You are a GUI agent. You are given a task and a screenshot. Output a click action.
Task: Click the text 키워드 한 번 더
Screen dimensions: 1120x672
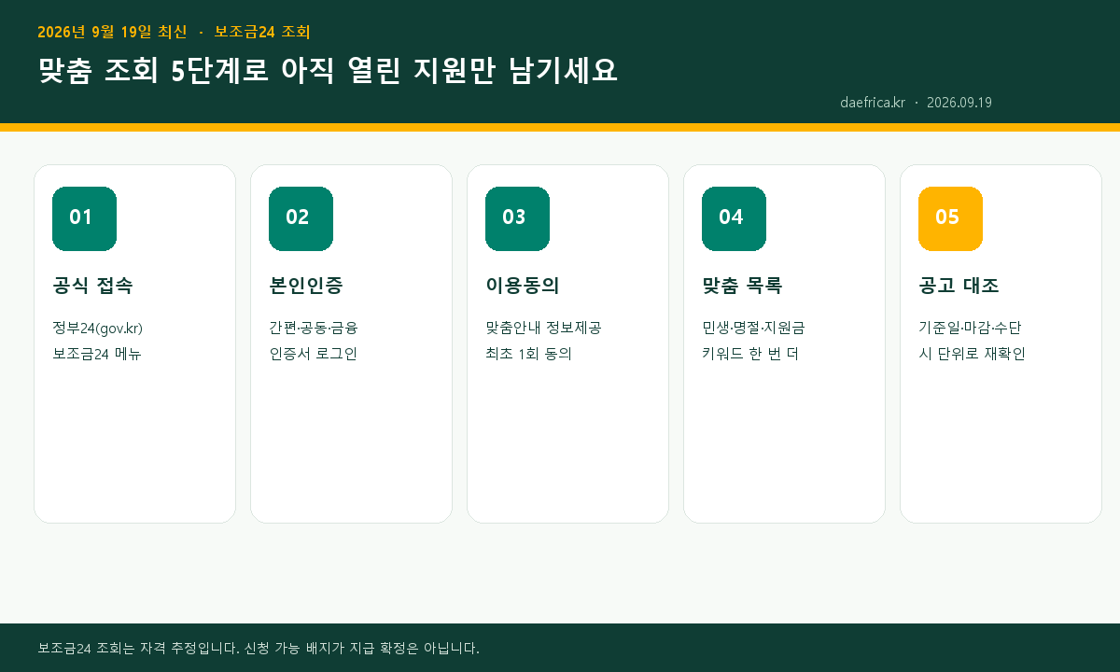(x=750, y=354)
